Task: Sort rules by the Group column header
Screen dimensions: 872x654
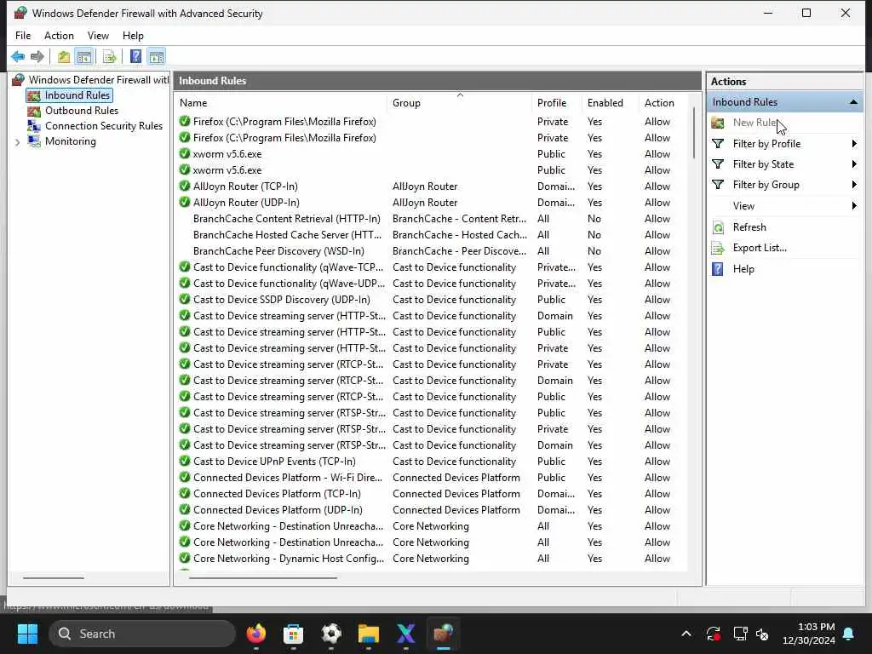Action: 459,103
